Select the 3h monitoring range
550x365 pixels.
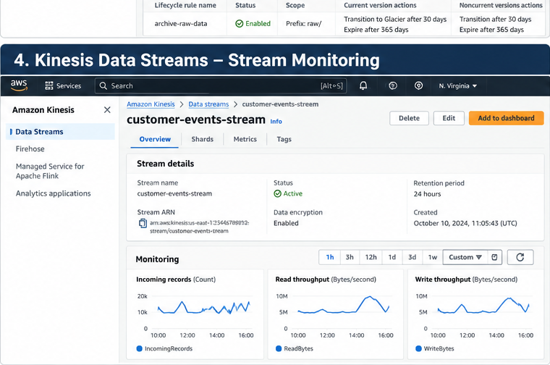(x=350, y=257)
